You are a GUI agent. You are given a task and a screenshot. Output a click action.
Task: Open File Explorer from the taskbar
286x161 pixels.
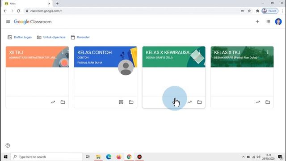[98, 157]
